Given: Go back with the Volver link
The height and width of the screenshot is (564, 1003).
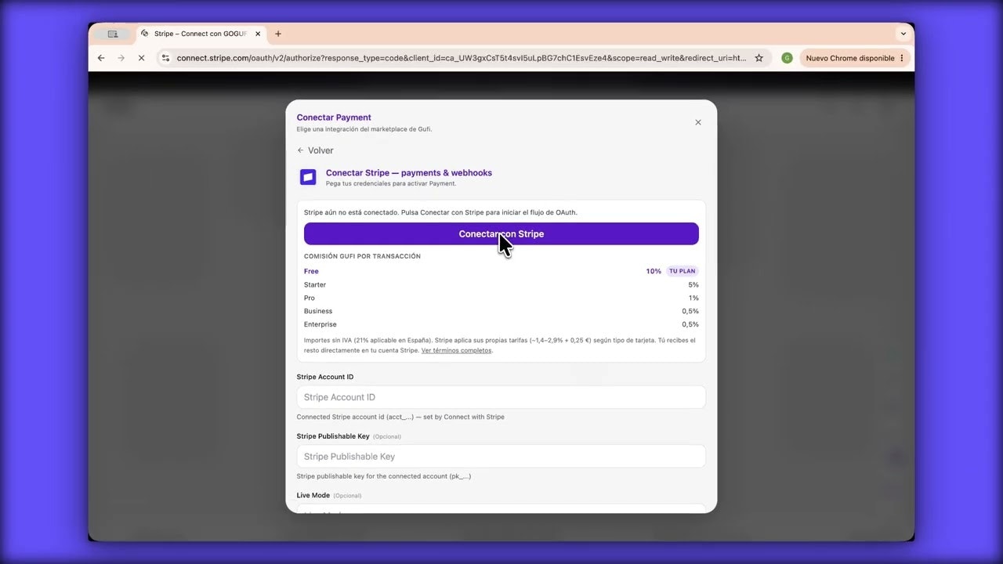Looking at the screenshot, I should pos(315,150).
